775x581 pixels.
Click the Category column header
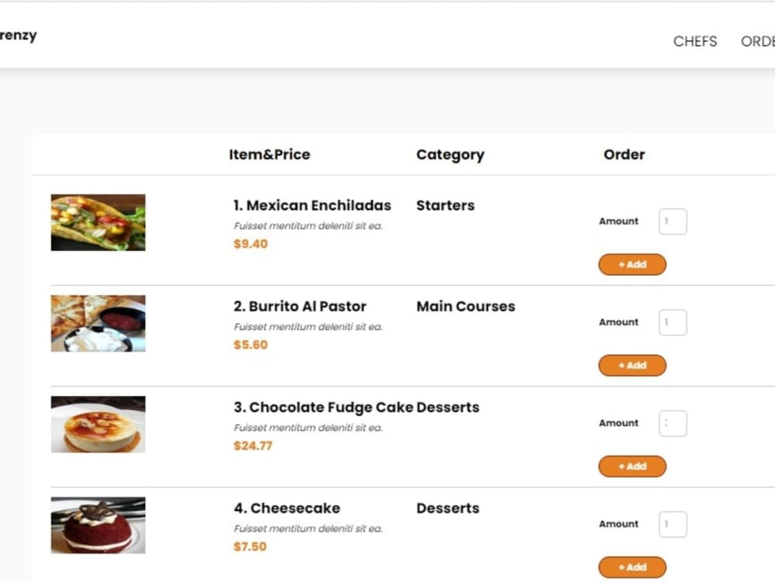(450, 155)
